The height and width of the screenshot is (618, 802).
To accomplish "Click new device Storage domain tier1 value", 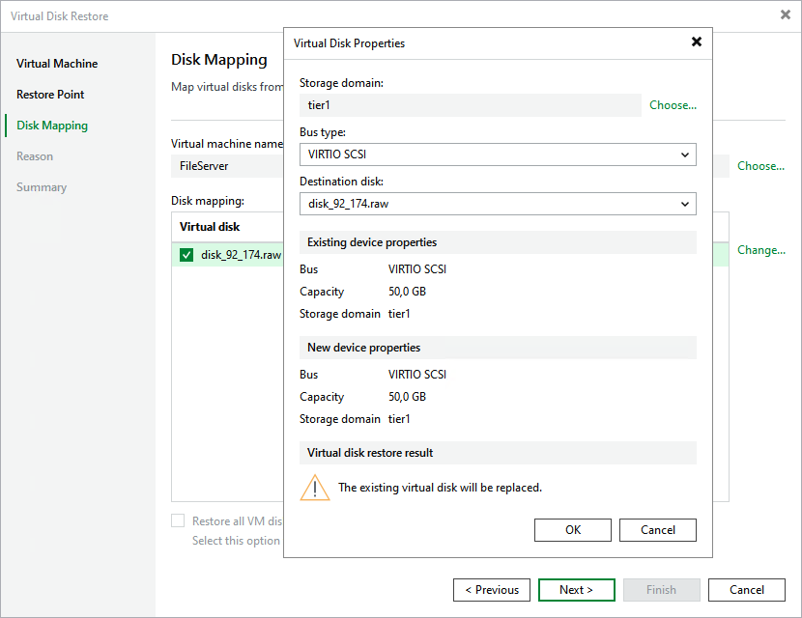I will click(399, 419).
